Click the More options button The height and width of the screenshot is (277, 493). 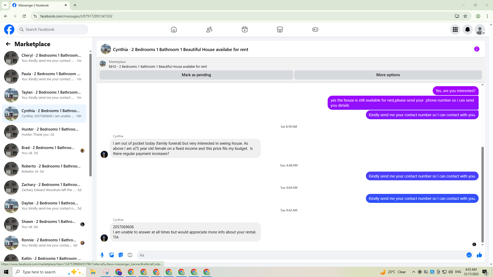click(x=388, y=75)
